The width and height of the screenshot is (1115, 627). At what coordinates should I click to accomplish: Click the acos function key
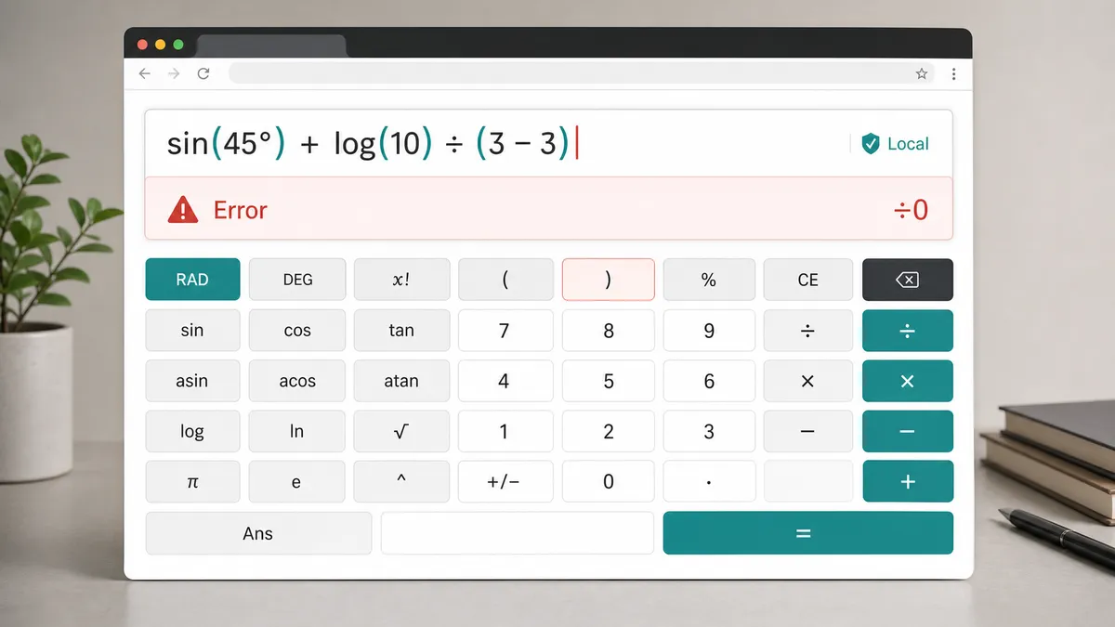(297, 381)
